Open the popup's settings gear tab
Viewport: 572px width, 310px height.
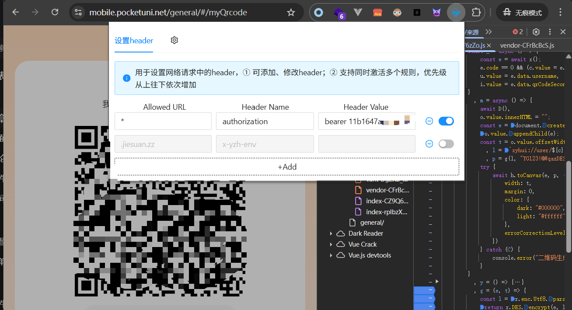click(174, 40)
